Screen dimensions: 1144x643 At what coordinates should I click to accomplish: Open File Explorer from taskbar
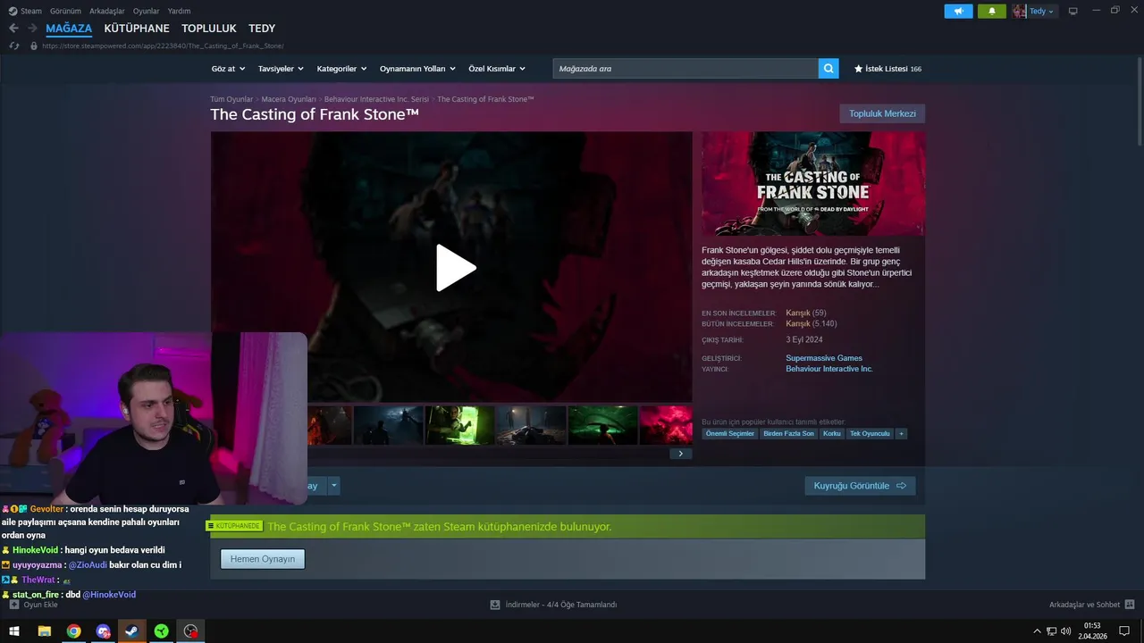[x=44, y=630]
